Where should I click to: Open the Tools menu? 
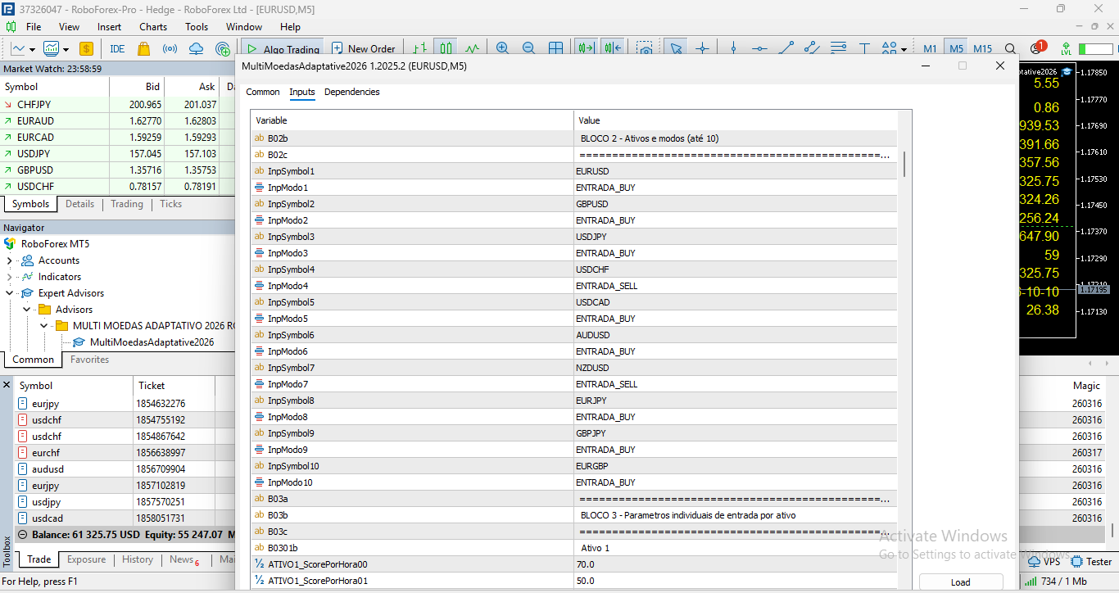click(x=197, y=27)
